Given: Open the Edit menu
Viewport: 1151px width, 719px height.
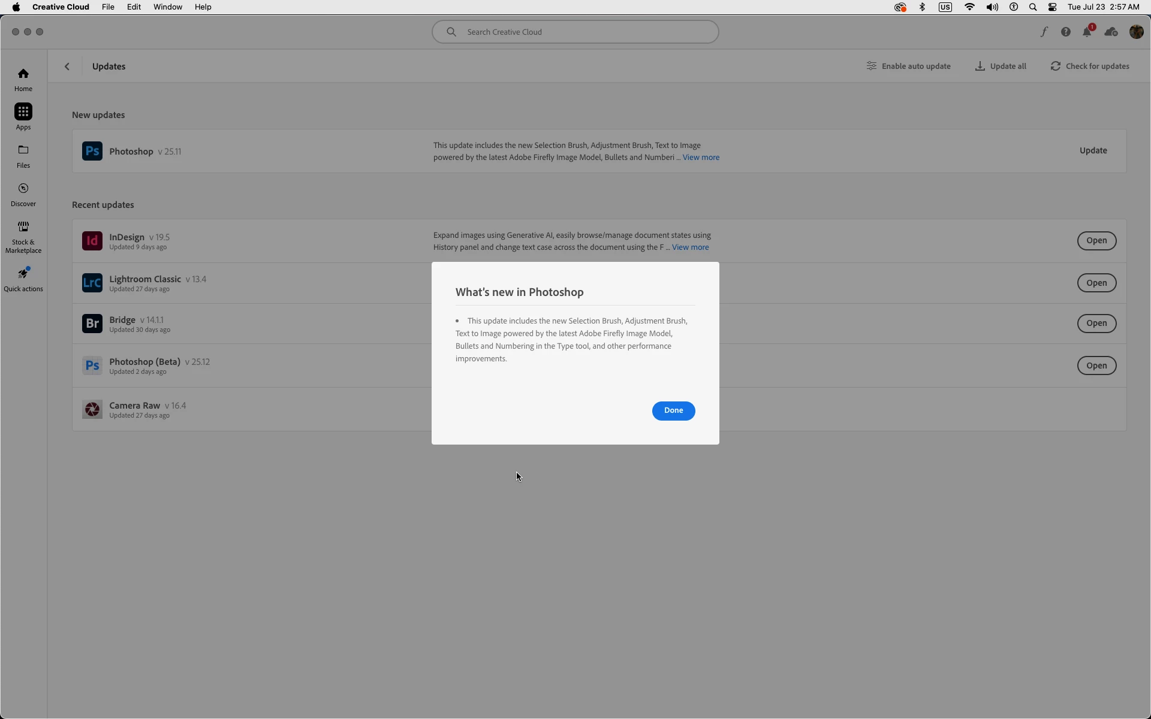Looking at the screenshot, I should click(x=134, y=7).
